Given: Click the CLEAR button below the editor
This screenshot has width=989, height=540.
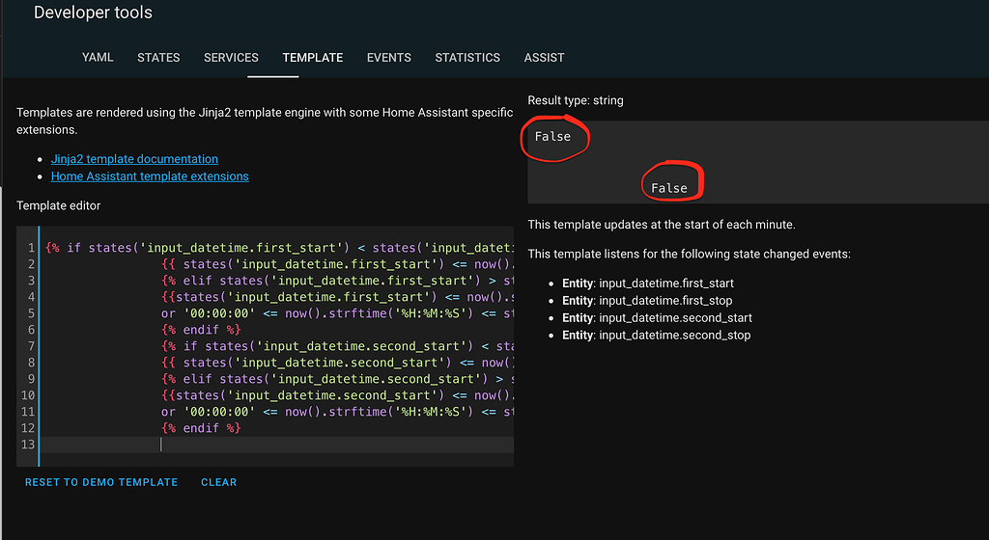Looking at the screenshot, I should click(218, 482).
